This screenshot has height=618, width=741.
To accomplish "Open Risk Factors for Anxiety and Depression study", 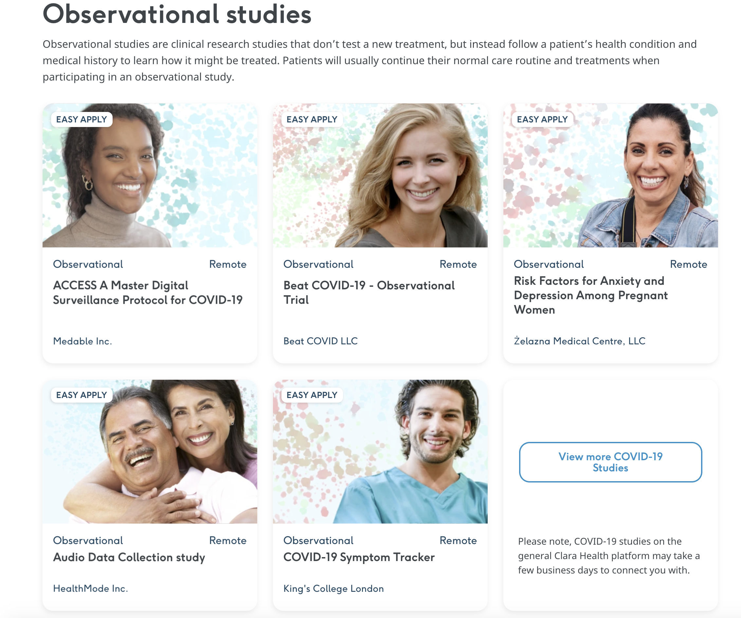I will click(591, 295).
